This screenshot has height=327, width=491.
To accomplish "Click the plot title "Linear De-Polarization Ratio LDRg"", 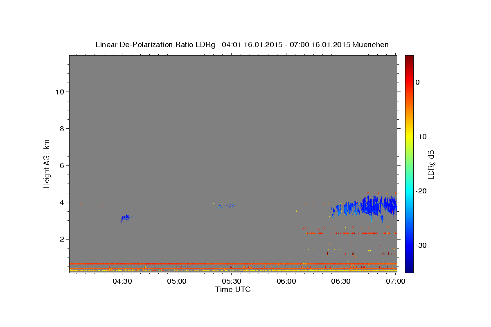I will click(x=155, y=45).
